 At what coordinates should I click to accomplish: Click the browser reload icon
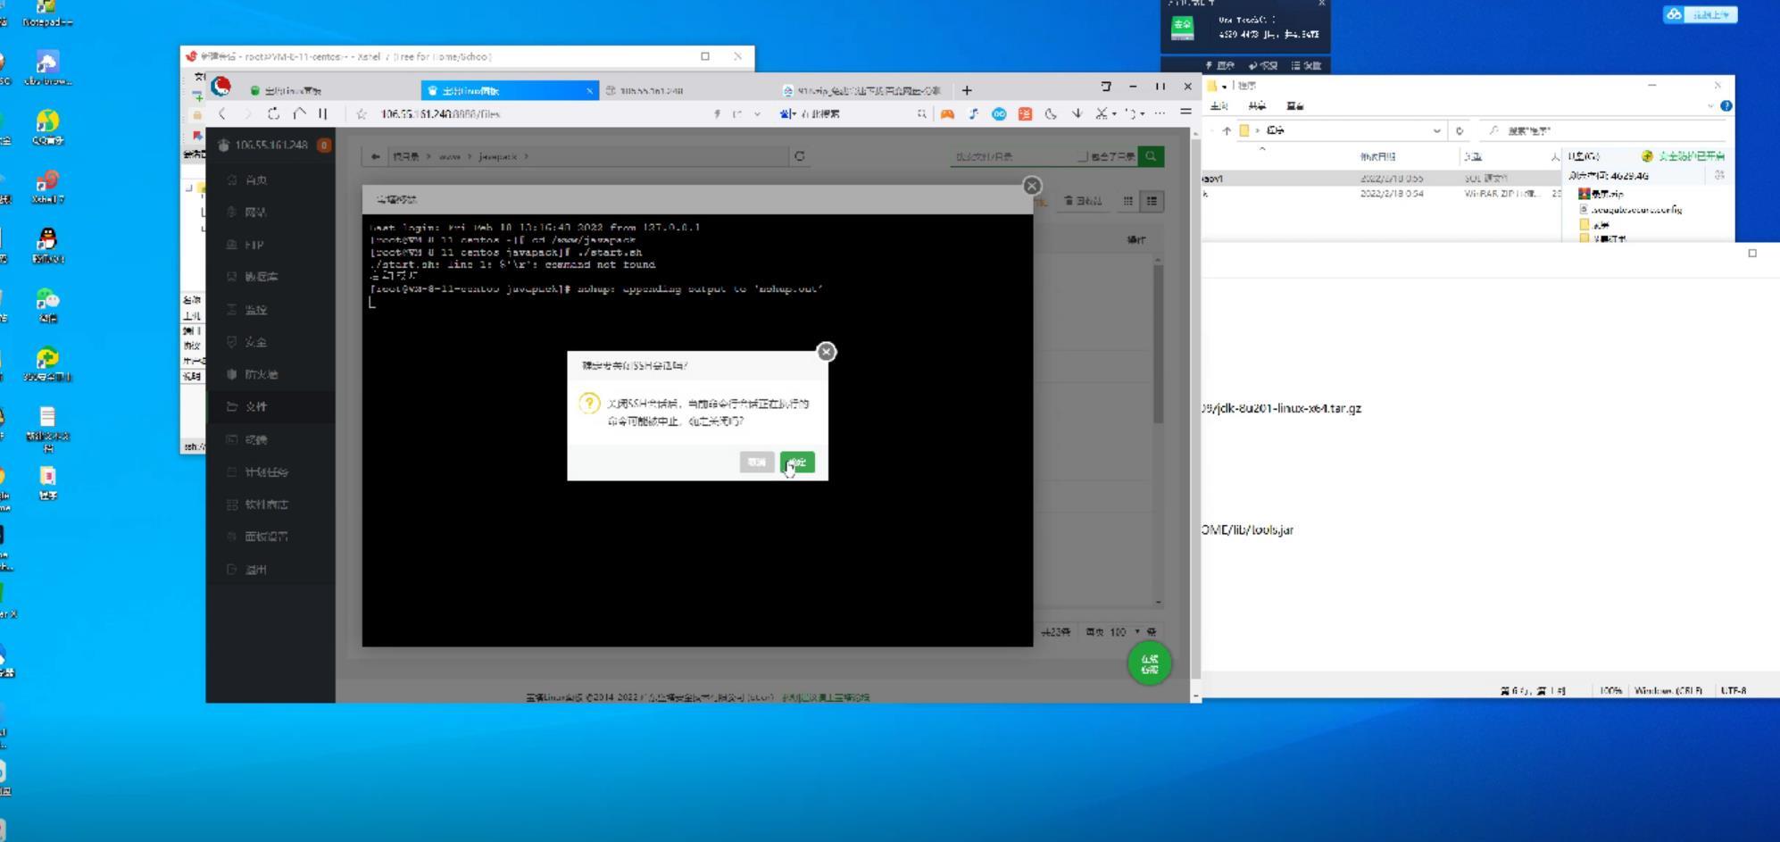pos(273,113)
